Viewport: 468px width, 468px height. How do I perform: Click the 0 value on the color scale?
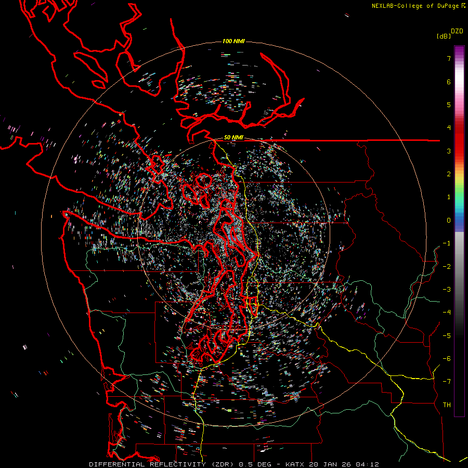(x=449, y=220)
